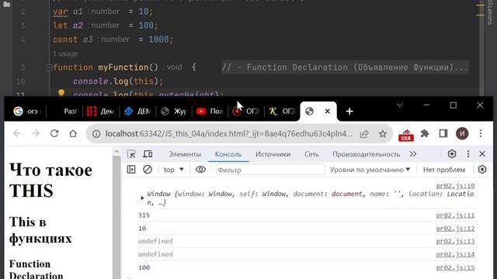Show more DevTools tabs chevron

coord(412,154)
